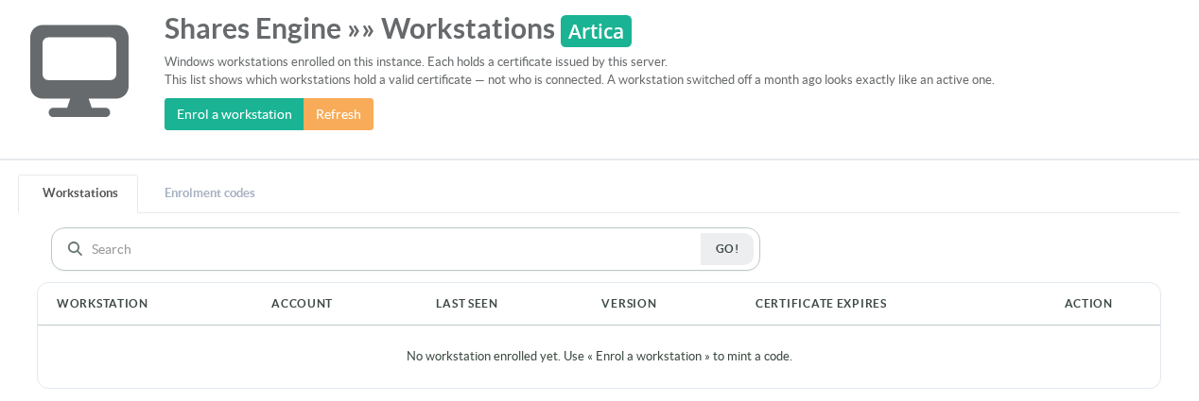This screenshot has height=401, width=1199.
Task: Run the search with the GO! button
Action: click(x=727, y=249)
